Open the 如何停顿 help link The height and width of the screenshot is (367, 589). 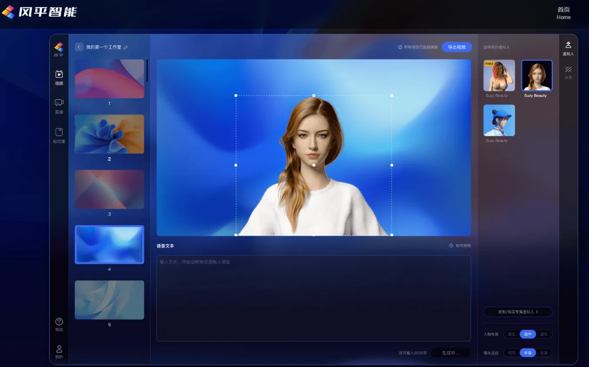[460, 246]
